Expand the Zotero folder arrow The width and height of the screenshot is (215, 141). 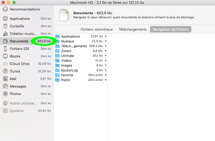tap(106, 51)
